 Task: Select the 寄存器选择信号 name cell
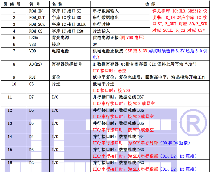(x=67, y=64)
